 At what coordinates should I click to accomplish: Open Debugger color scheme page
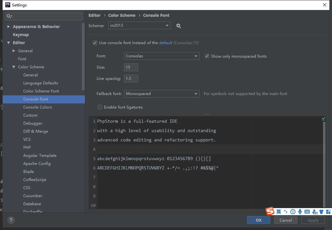33,123
